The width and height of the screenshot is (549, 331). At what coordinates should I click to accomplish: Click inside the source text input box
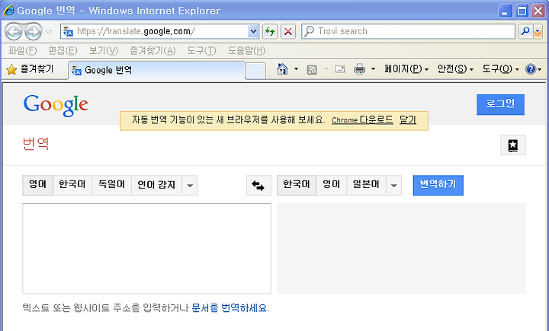(146, 249)
